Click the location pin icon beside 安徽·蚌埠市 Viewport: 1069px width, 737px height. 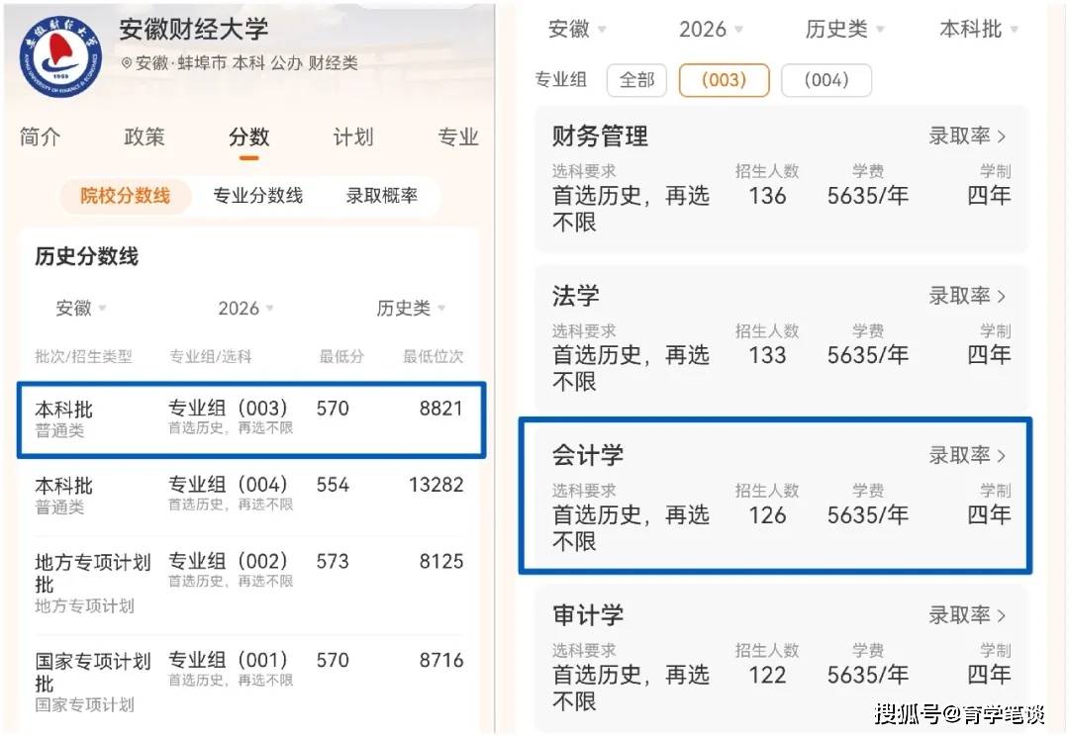126,63
